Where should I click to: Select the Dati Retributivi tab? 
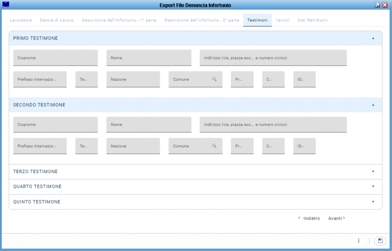313,20
